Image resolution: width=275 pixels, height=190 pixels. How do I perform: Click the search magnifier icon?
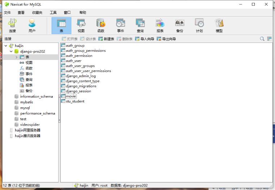click(262, 39)
